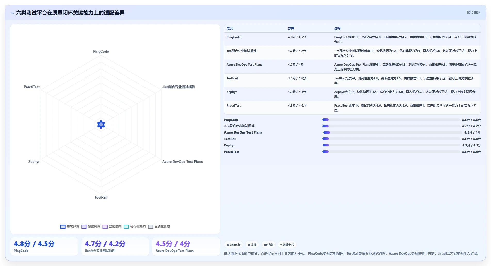Image resolution: width=491 pixels, height=266 pixels.
Task: Click the small icon before the page title
Action: (x=12, y=13)
